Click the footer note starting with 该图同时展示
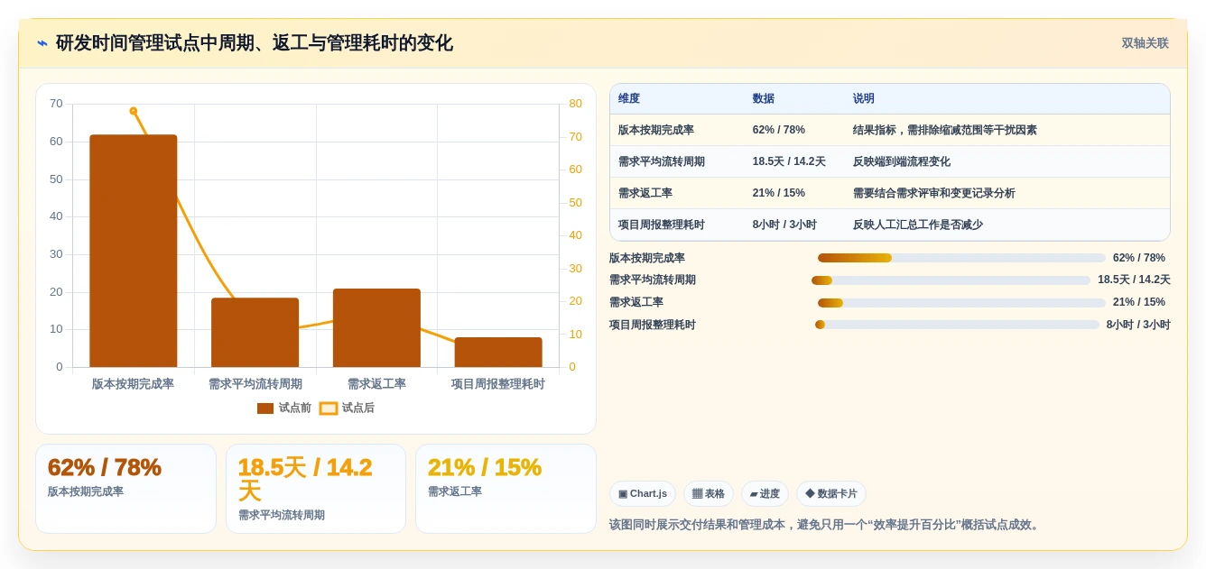Screen dimensions: 1206x569 tap(826, 525)
